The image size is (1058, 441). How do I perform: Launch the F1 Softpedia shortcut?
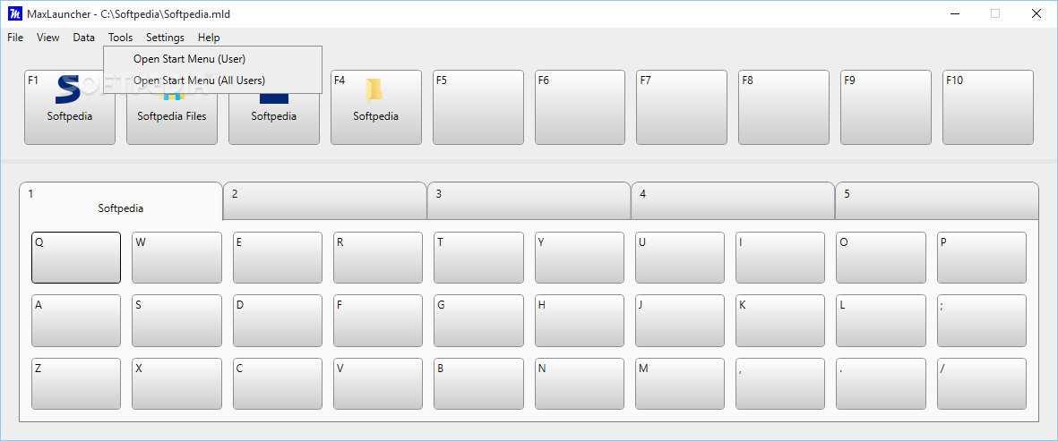tap(70, 107)
